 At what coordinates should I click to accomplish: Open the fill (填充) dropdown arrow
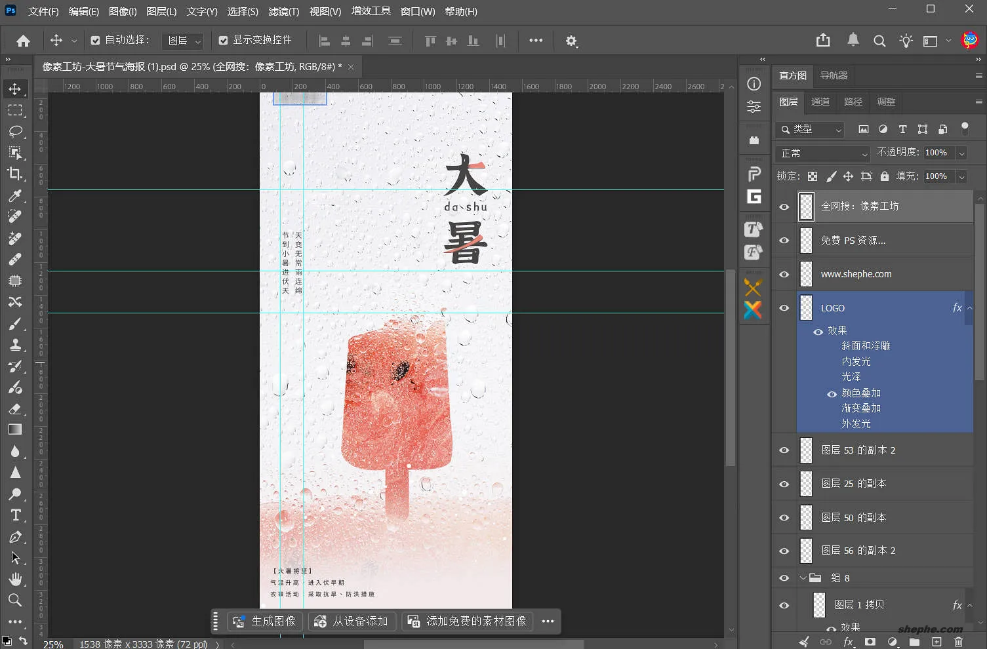tap(961, 176)
